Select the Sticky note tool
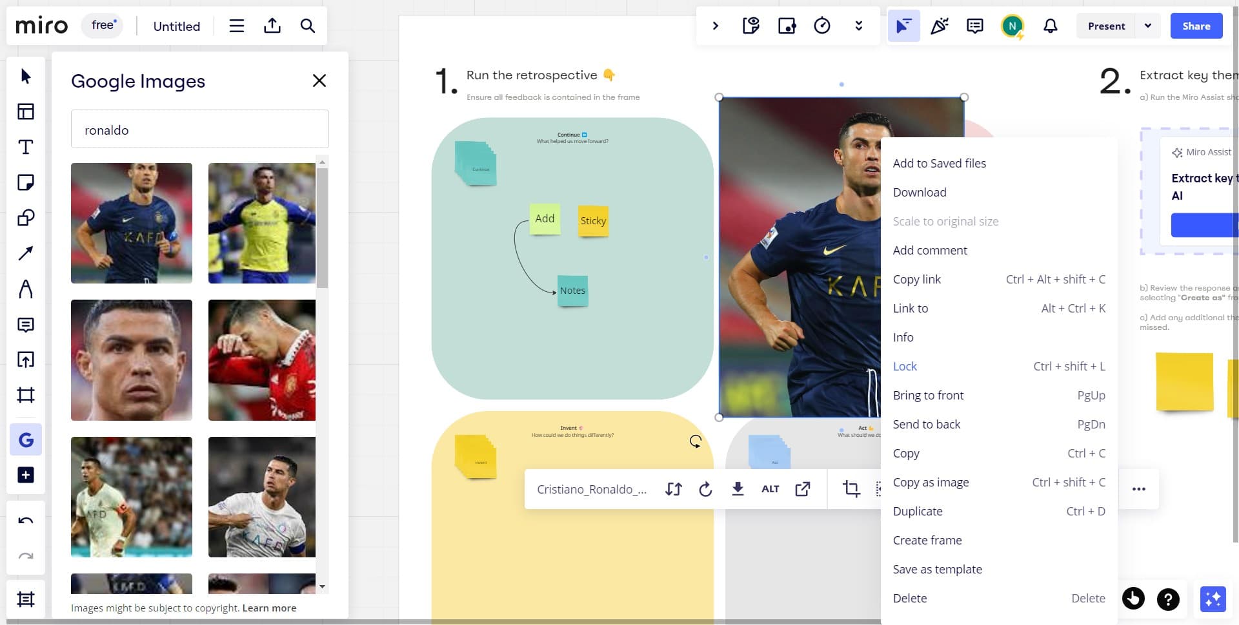1239x625 pixels. coord(26,182)
